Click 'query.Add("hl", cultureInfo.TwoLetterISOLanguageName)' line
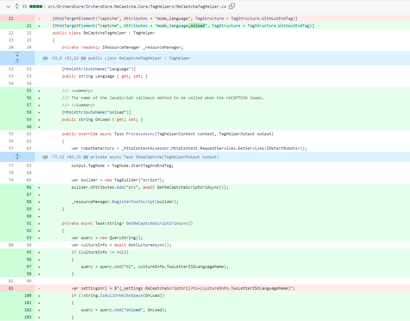410x321 pixels. [x=155, y=267]
